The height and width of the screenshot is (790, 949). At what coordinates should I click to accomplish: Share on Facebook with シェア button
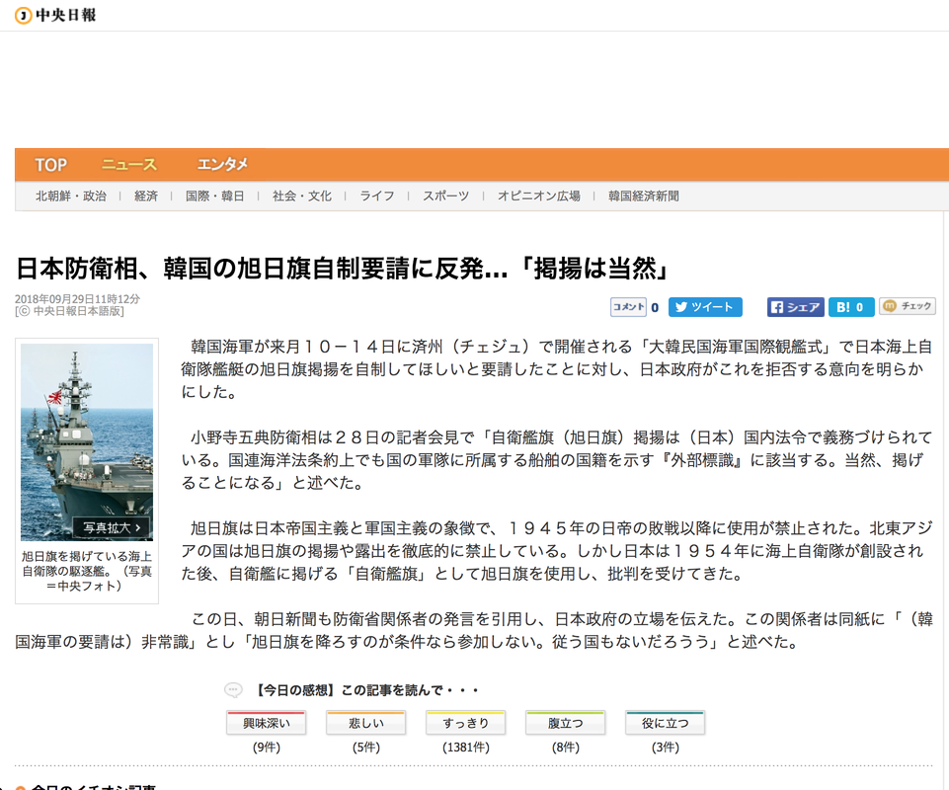795,307
